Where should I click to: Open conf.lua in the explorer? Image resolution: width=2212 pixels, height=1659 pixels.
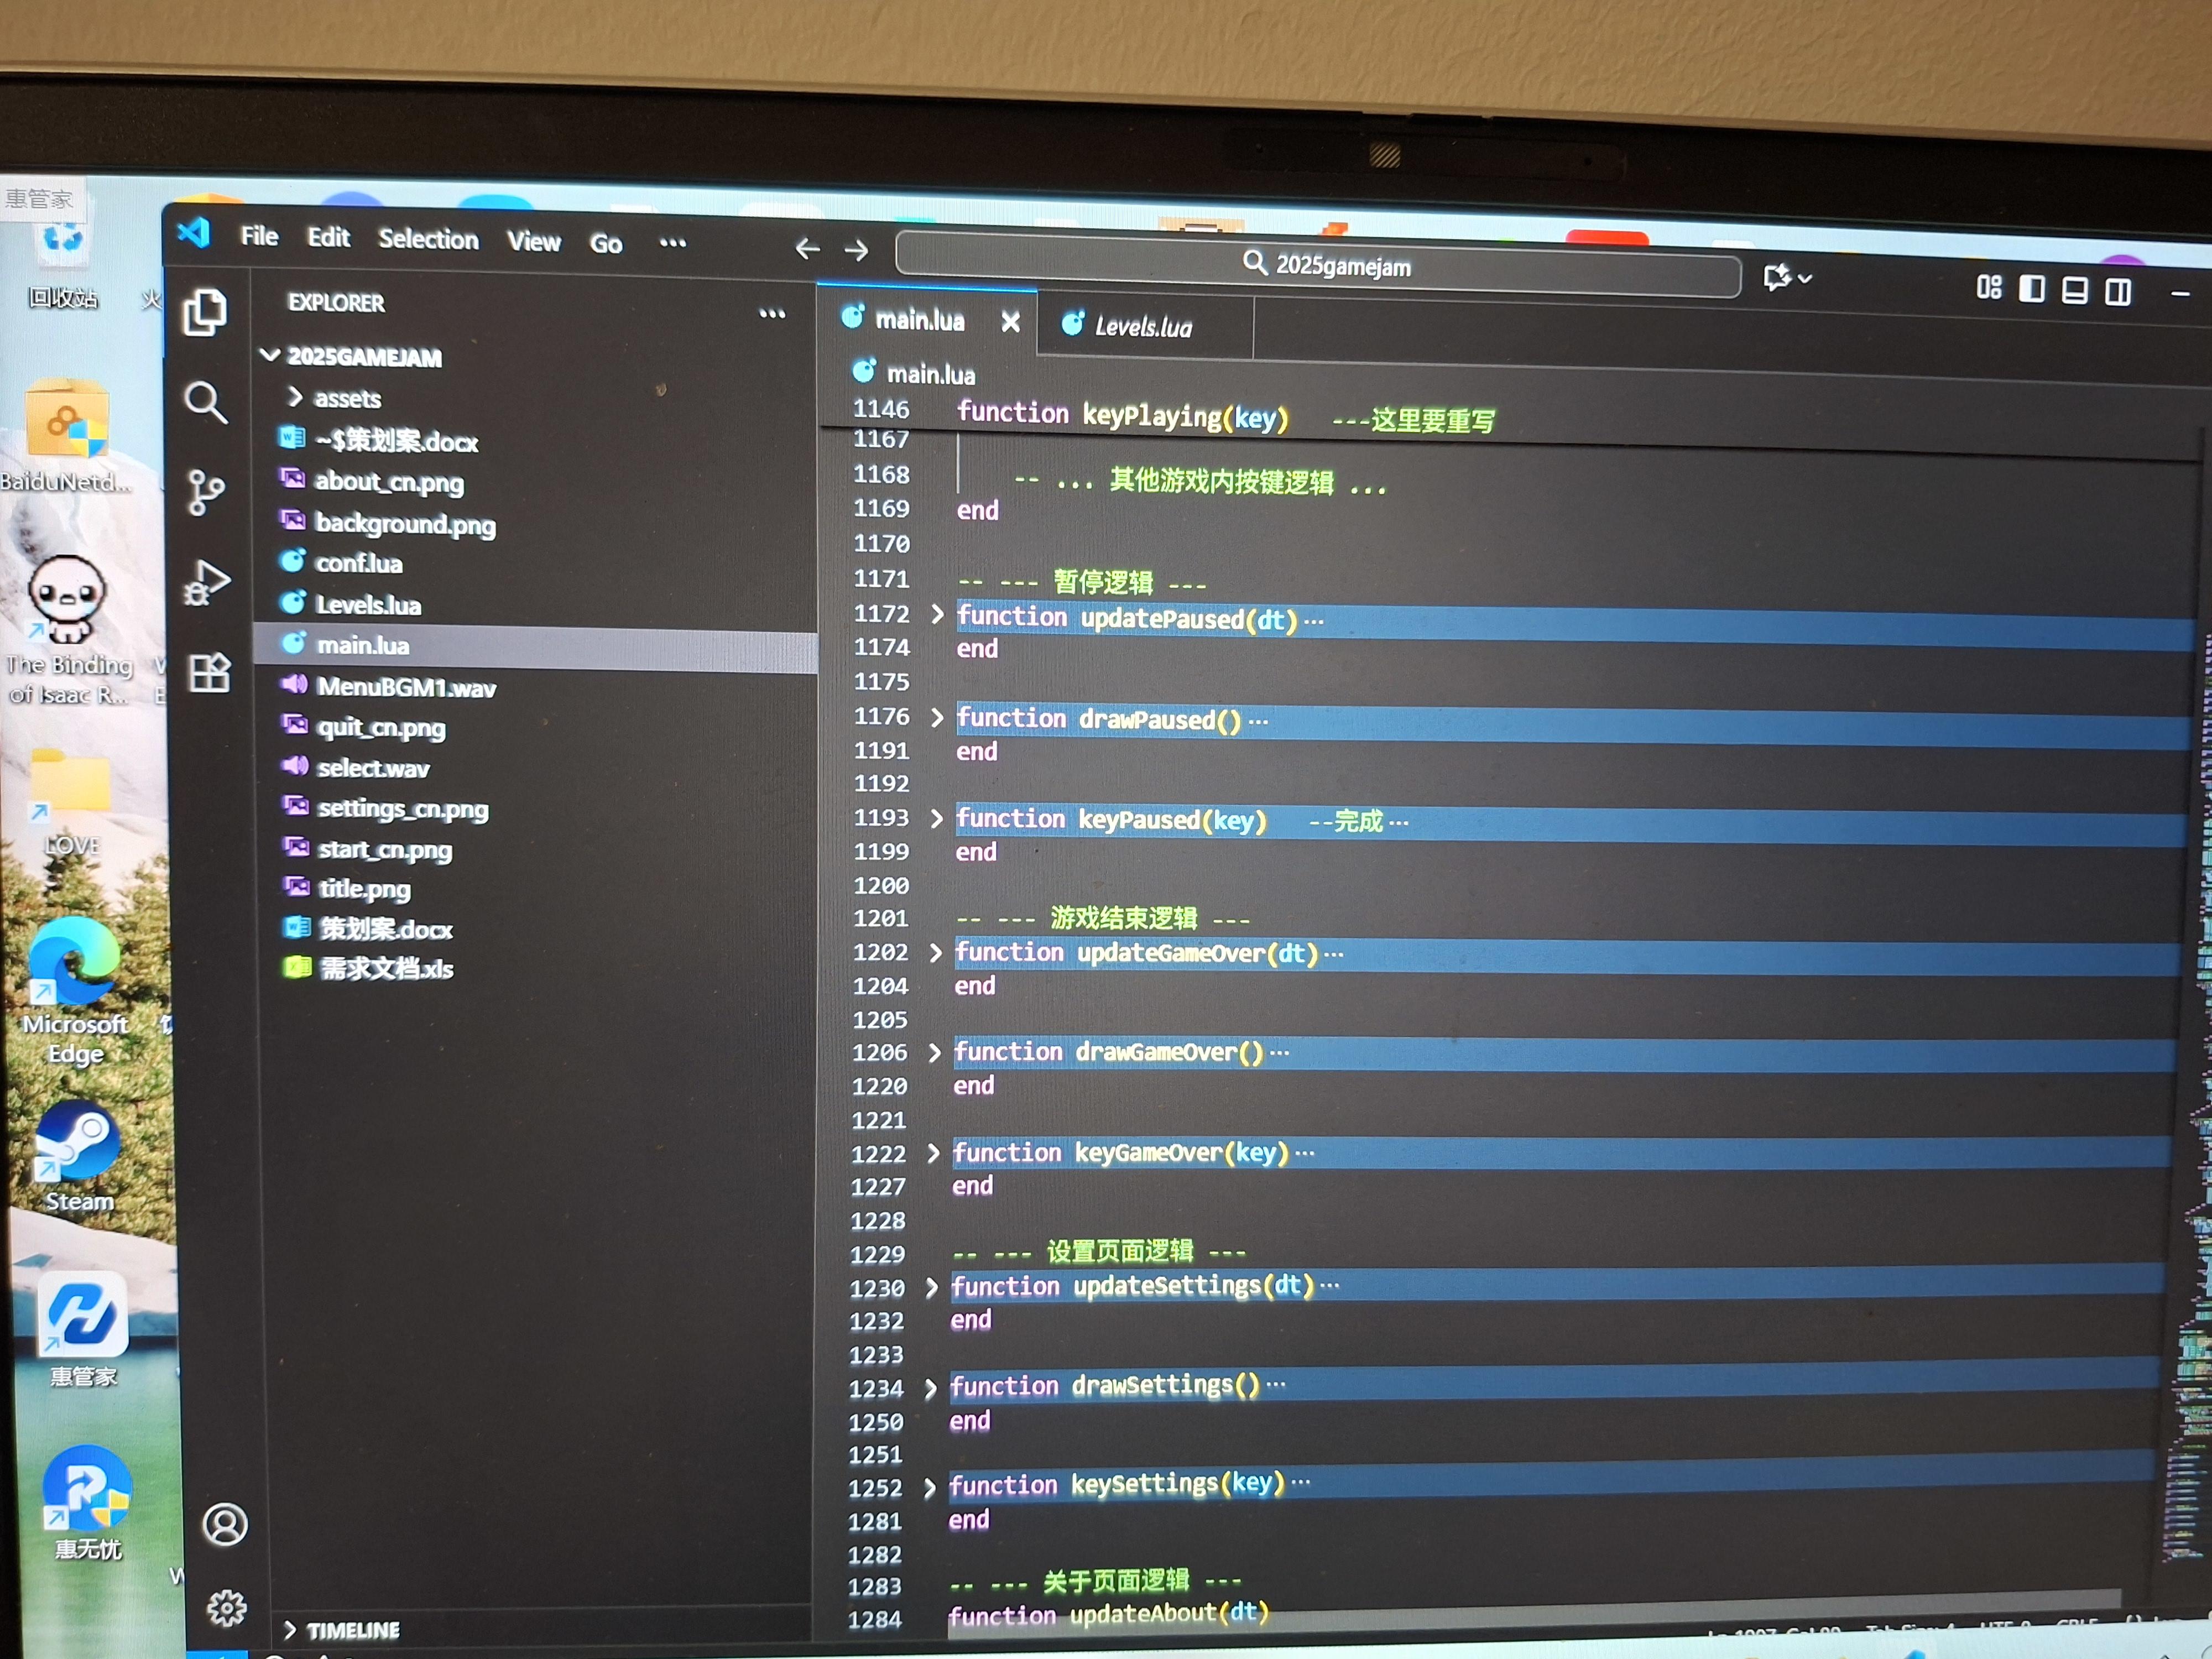tap(358, 563)
